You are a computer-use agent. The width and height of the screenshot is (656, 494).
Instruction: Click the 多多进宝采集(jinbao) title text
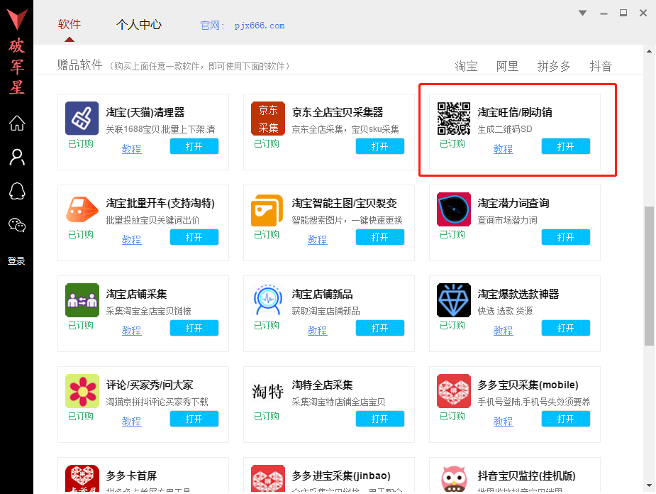coord(341,476)
